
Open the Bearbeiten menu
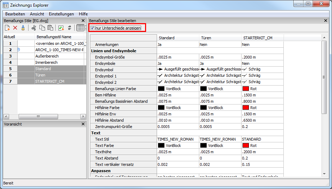pyautogui.click(x=15, y=14)
